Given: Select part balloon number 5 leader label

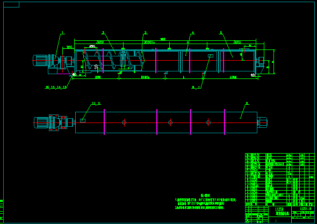Looking at the screenshot, I should tap(221, 33).
